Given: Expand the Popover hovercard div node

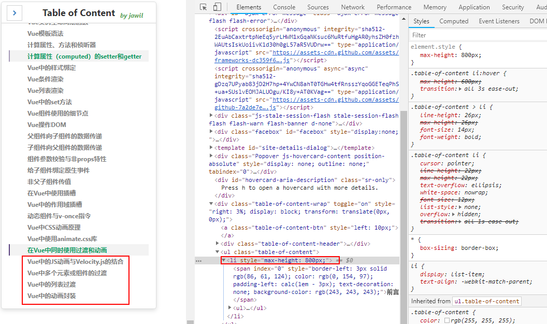Looking at the screenshot, I should point(211,156).
